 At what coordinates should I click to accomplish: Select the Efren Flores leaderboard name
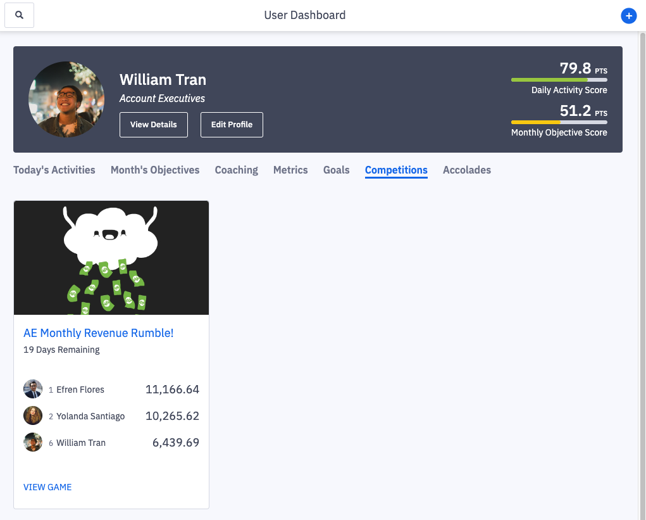[80, 390]
